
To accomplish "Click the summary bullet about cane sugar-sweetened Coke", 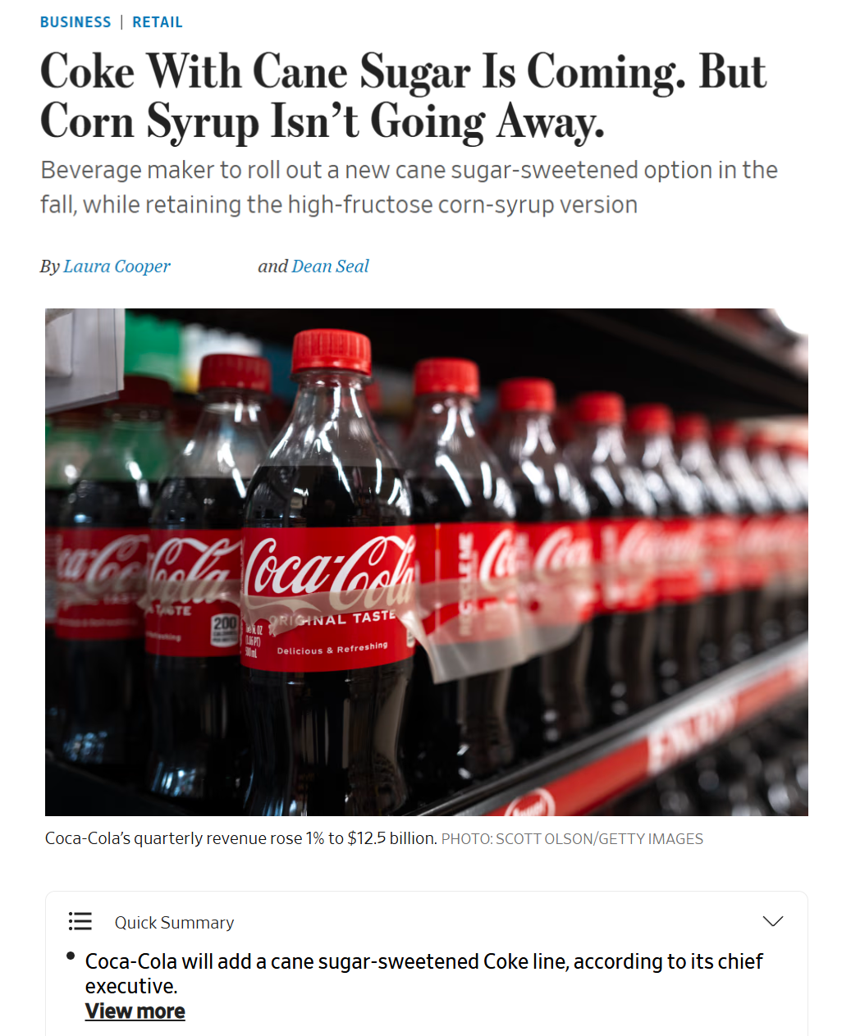I will click(x=423, y=973).
